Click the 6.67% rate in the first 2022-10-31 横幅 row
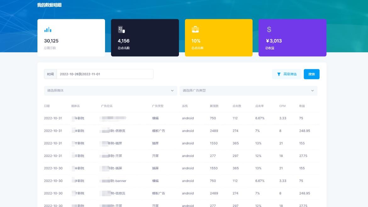The height and width of the screenshot is (207, 368). pyautogui.click(x=260, y=118)
